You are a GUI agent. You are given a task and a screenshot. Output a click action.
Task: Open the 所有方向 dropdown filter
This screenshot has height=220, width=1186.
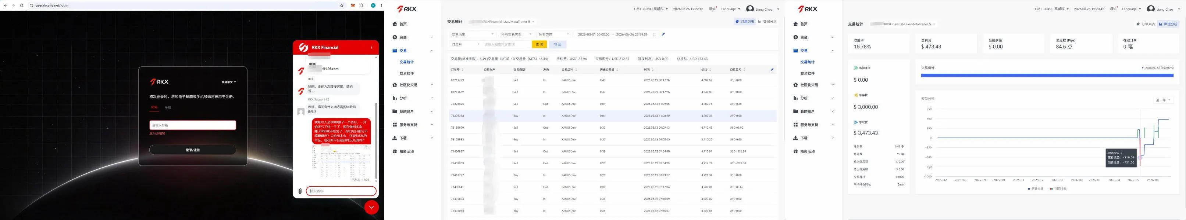(x=554, y=34)
